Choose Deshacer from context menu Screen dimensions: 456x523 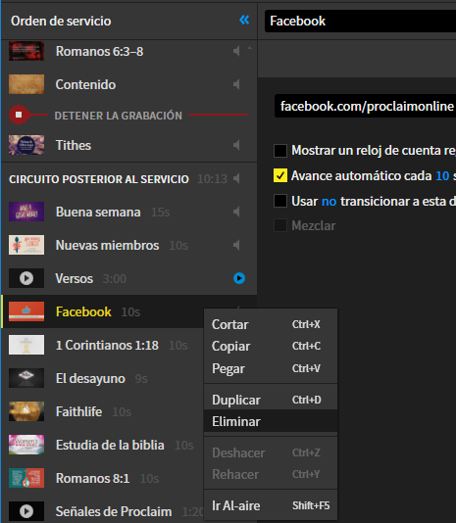(271, 452)
